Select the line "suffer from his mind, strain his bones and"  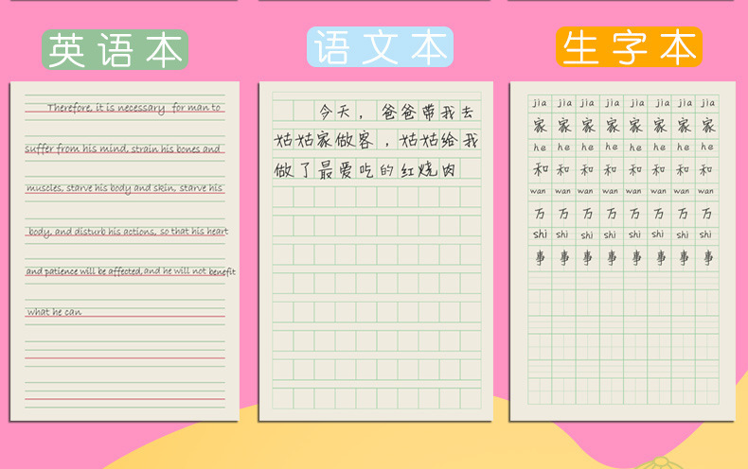122,148
